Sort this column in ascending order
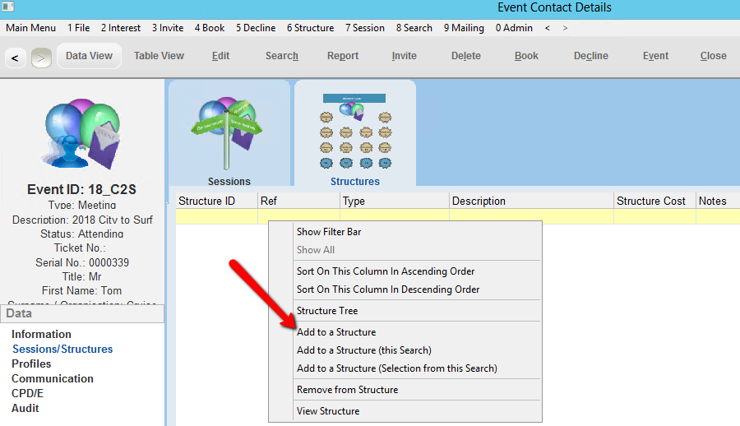Image resolution: width=740 pixels, height=426 pixels. (386, 271)
